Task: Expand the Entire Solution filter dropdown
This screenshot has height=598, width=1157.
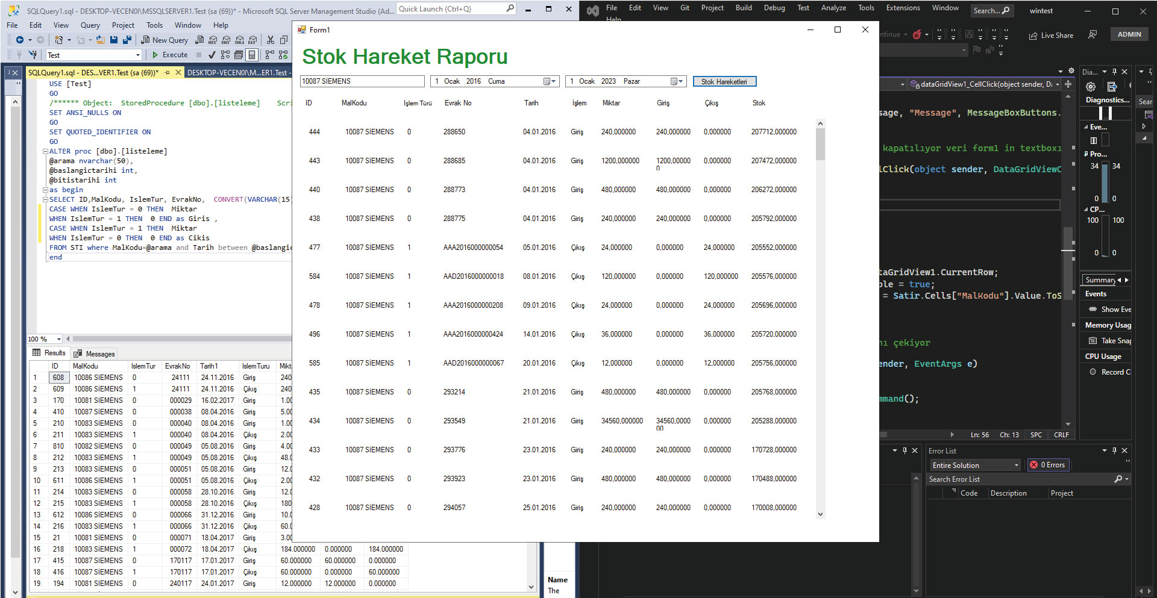Action: tap(1016, 466)
